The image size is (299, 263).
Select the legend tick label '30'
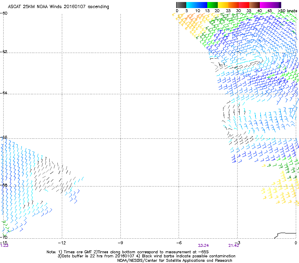238,11
